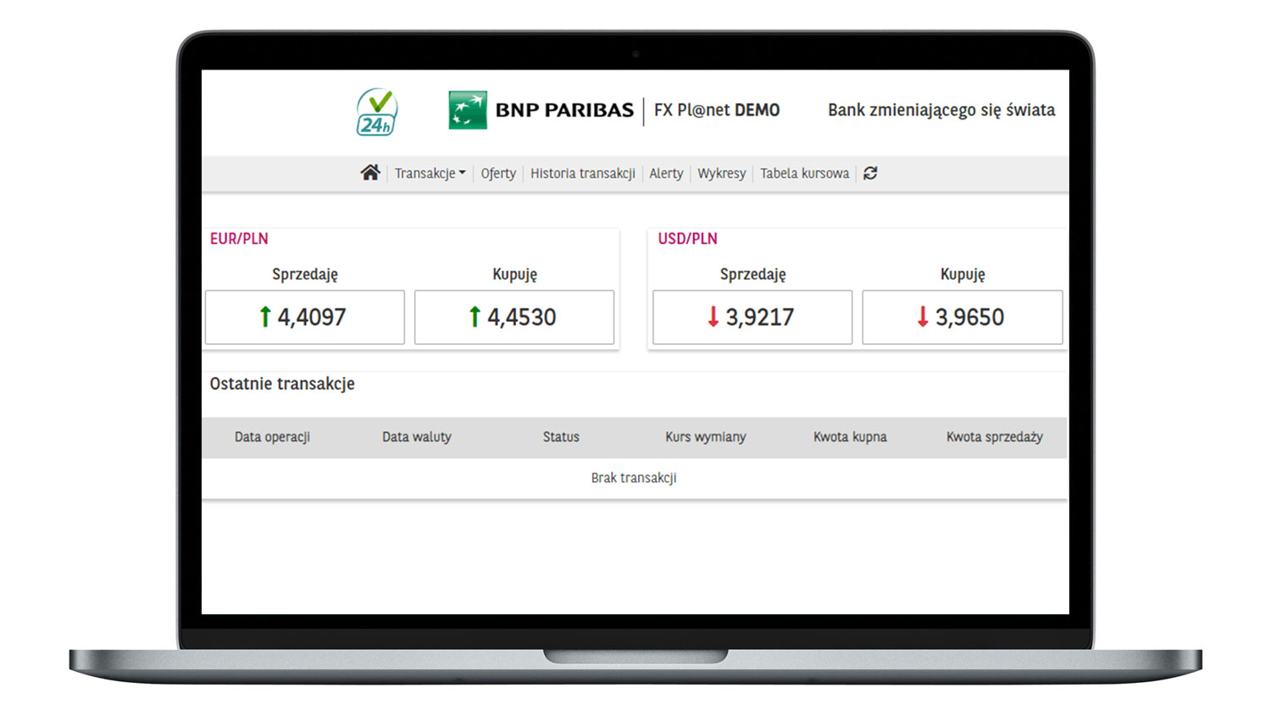
Task: Click EUR/PLN Kupuję rate 4,4530
Action: point(514,317)
